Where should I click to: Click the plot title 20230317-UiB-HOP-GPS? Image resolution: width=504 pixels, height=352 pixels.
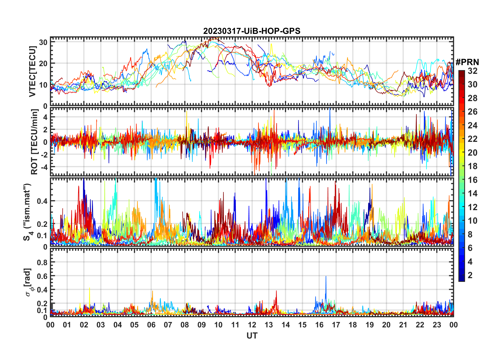click(x=252, y=31)
